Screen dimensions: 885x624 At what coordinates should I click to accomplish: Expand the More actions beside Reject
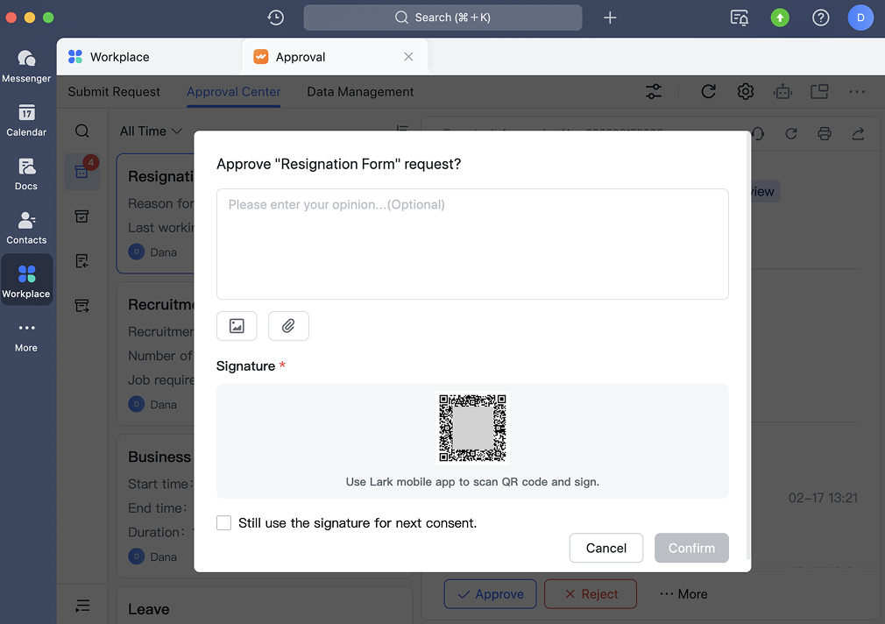(683, 594)
